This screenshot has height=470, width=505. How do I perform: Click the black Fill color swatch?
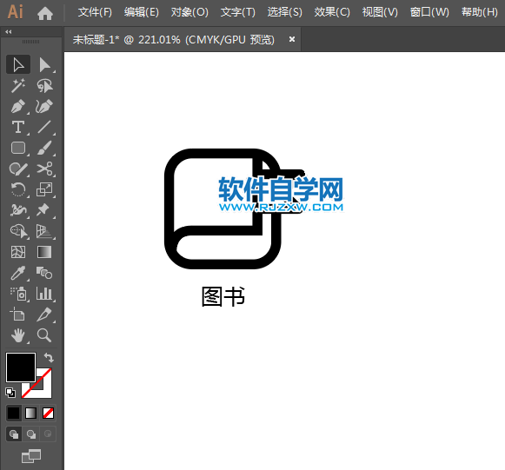(x=21, y=367)
